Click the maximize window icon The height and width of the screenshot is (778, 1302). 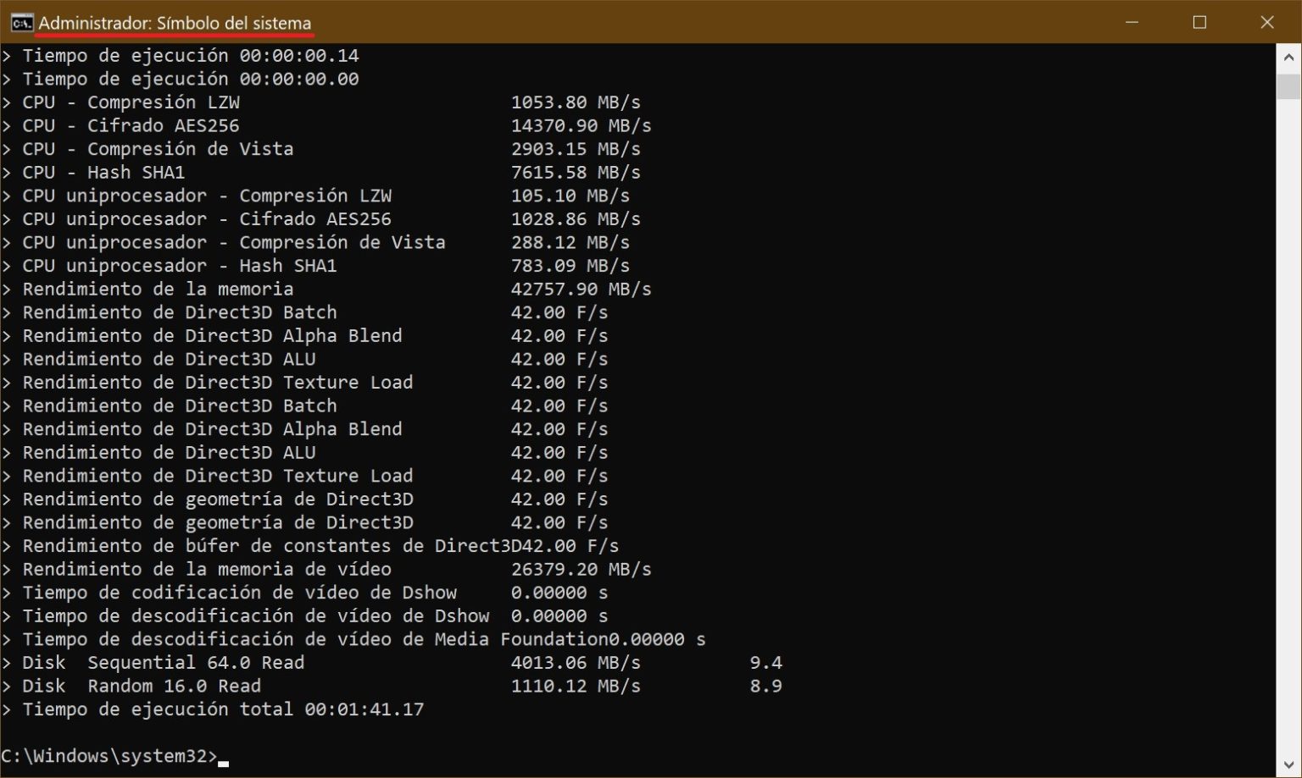click(x=1199, y=23)
